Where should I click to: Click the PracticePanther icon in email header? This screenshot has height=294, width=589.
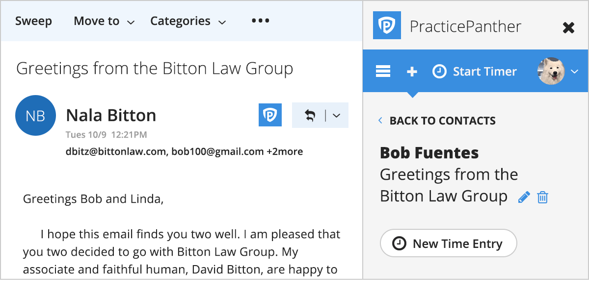[270, 115]
